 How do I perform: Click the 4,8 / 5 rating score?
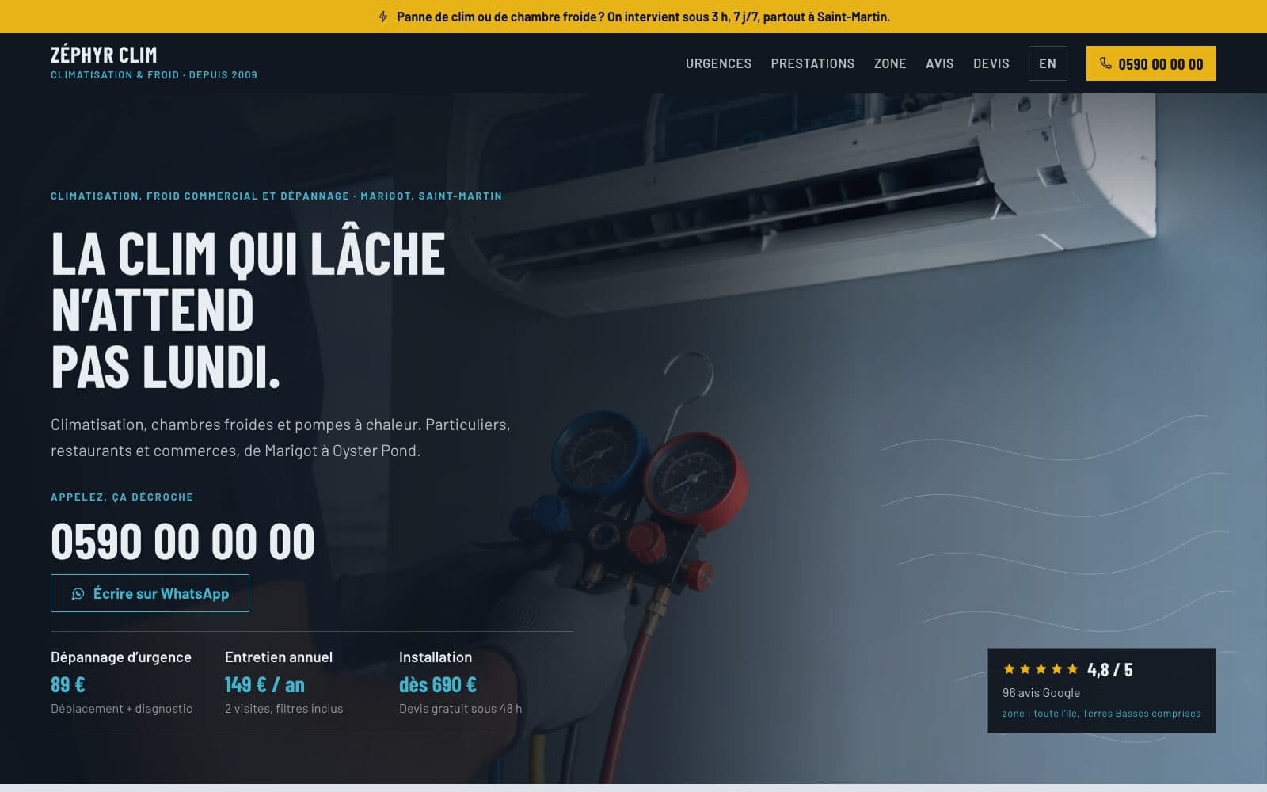pyautogui.click(x=1109, y=670)
